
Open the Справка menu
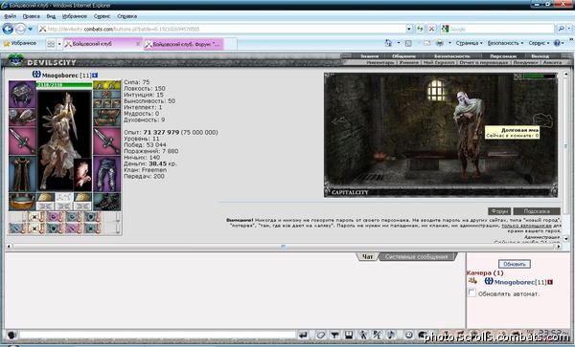click(x=126, y=16)
